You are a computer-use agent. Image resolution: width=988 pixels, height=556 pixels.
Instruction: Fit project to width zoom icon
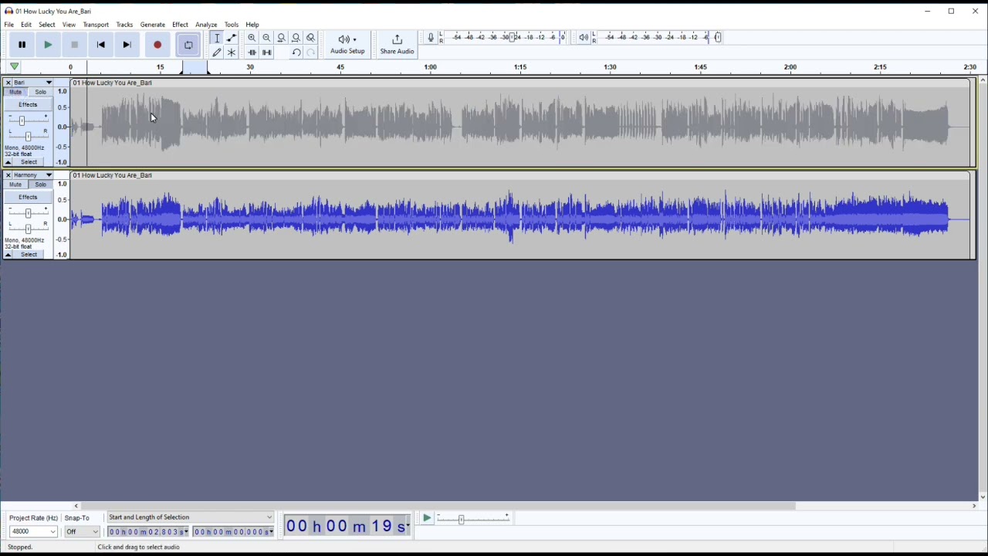coord(296,38)
